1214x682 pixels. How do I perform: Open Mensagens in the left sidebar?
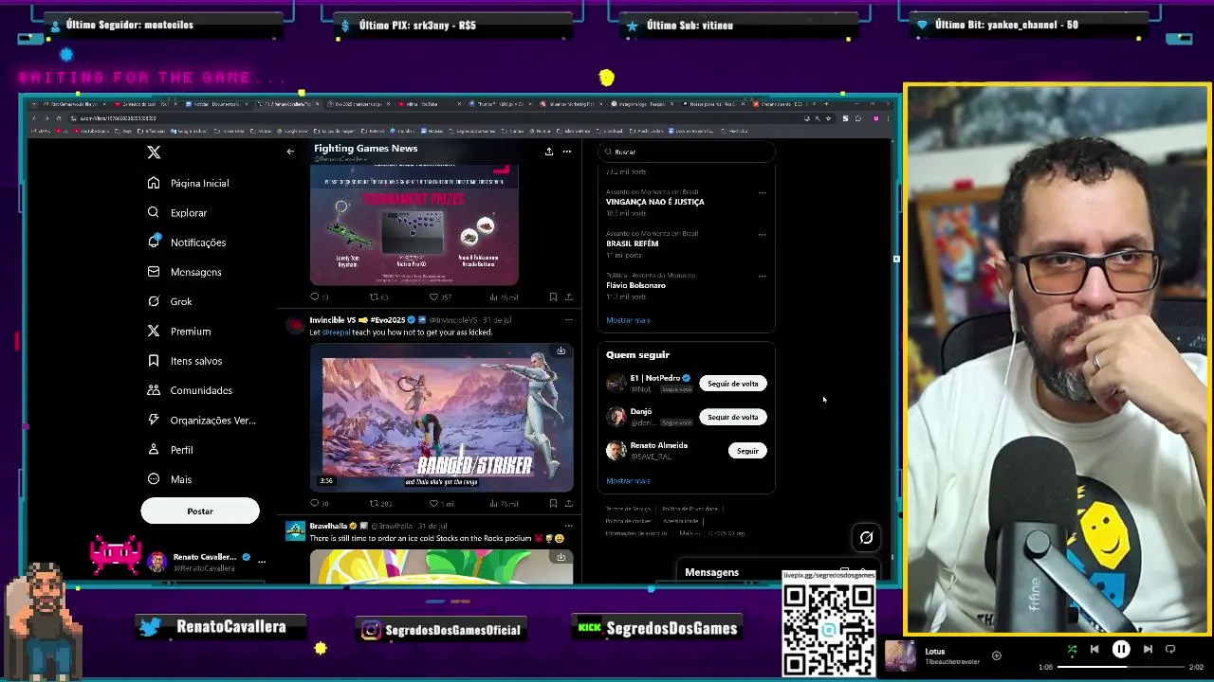pyautogui.click(x=185, y=272)
